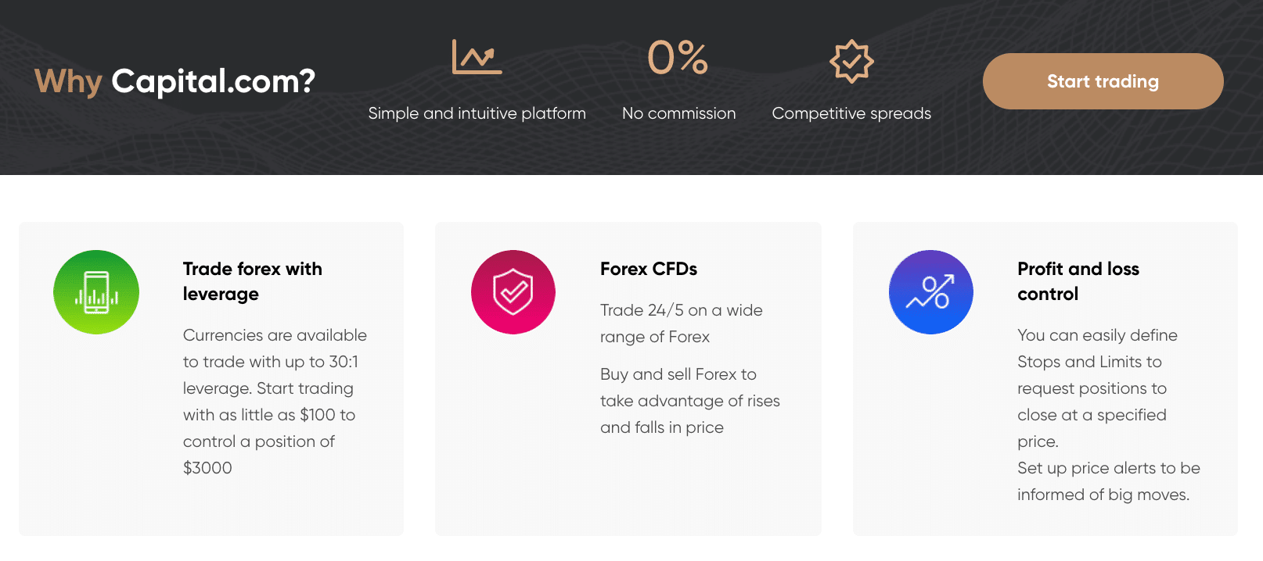The image size is (1263, 561).
Task: Click the checkmark inside the pink shield
Action: point(513,291)
